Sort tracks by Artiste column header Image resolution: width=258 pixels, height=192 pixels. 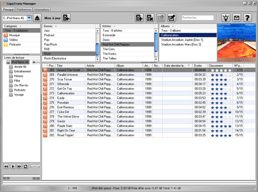[x=100, y=66]
